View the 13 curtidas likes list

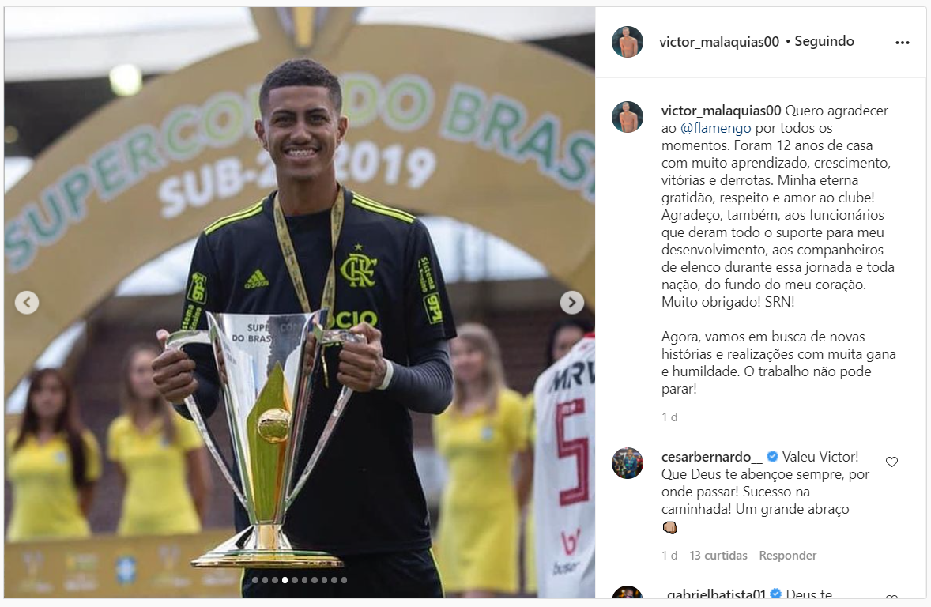click(x=718, y=556)
